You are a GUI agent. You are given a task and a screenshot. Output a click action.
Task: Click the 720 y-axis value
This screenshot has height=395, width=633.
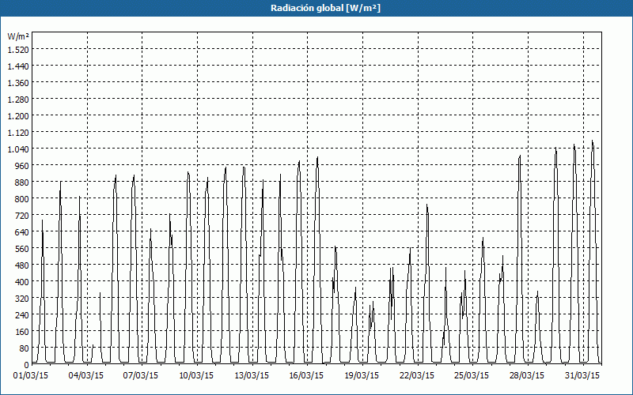tap(22, 216)
